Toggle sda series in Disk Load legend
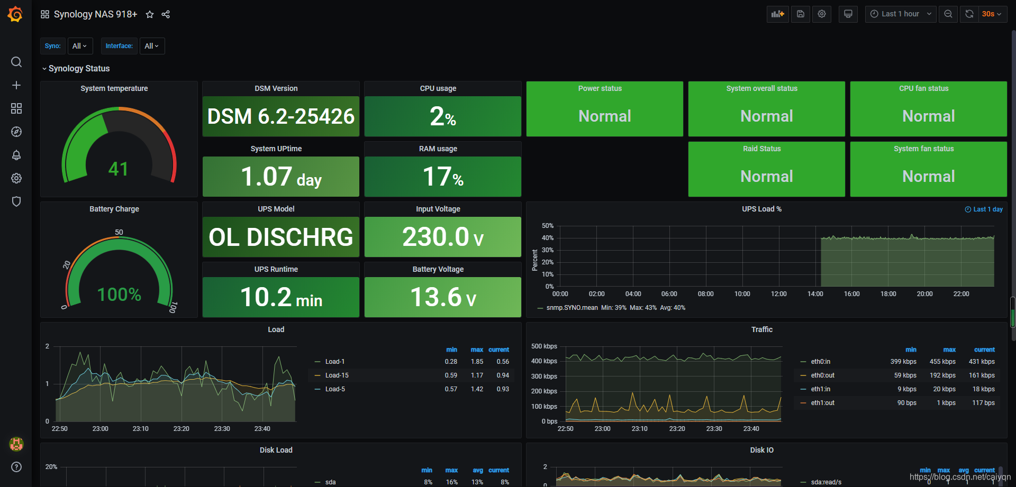This screenshot has width=1016, height=487. click(331, 482)
